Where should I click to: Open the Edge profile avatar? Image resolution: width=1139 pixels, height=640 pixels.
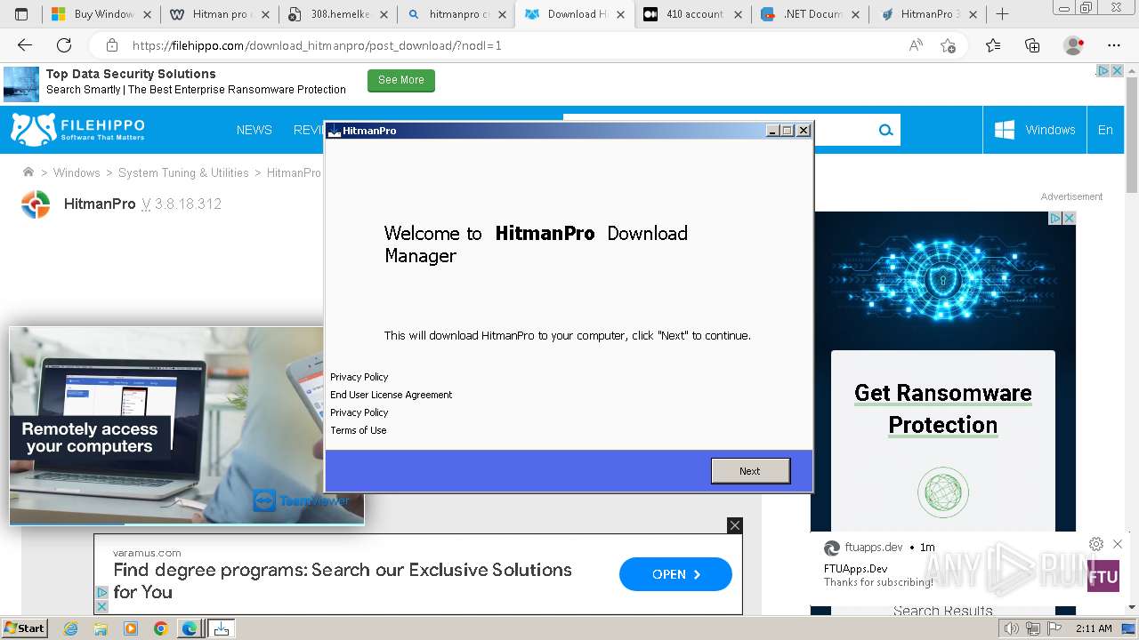(x=1074, y=45)
